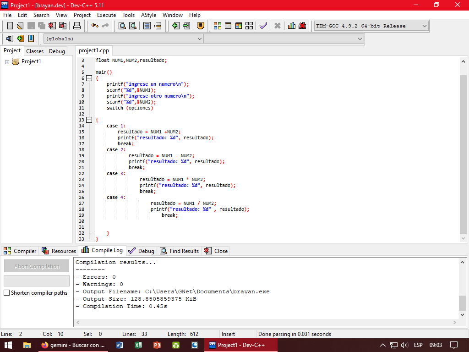The image size is (469, 352).
Task: Open the Execute menu
Action: [x=106, y=15]
